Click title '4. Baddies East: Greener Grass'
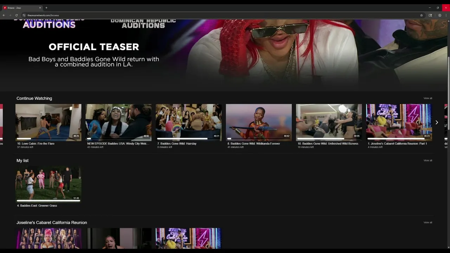The width and height of the screenshot is (450, 253). click(x=37, y=206)
